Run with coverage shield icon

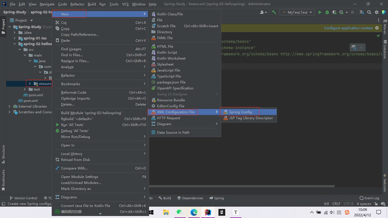click(334, 12)
